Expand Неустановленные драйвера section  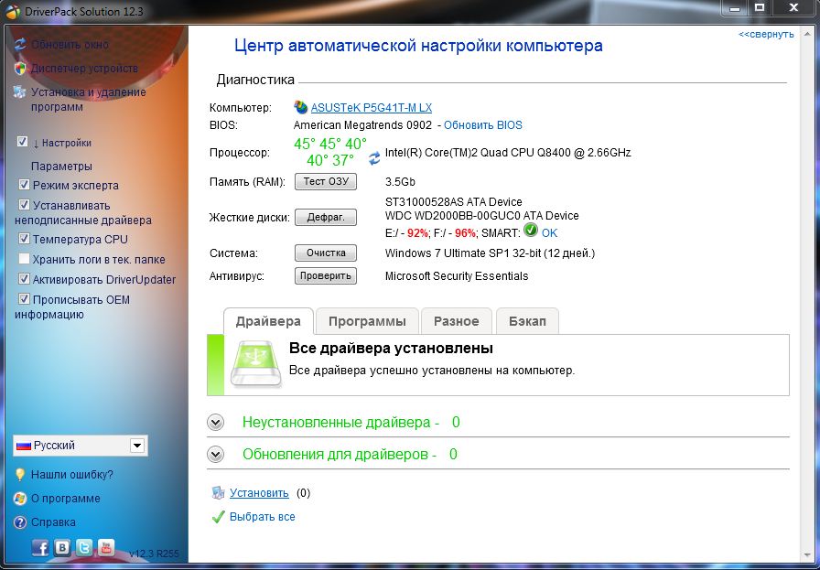pyautogui.click(x=215, y=422)
